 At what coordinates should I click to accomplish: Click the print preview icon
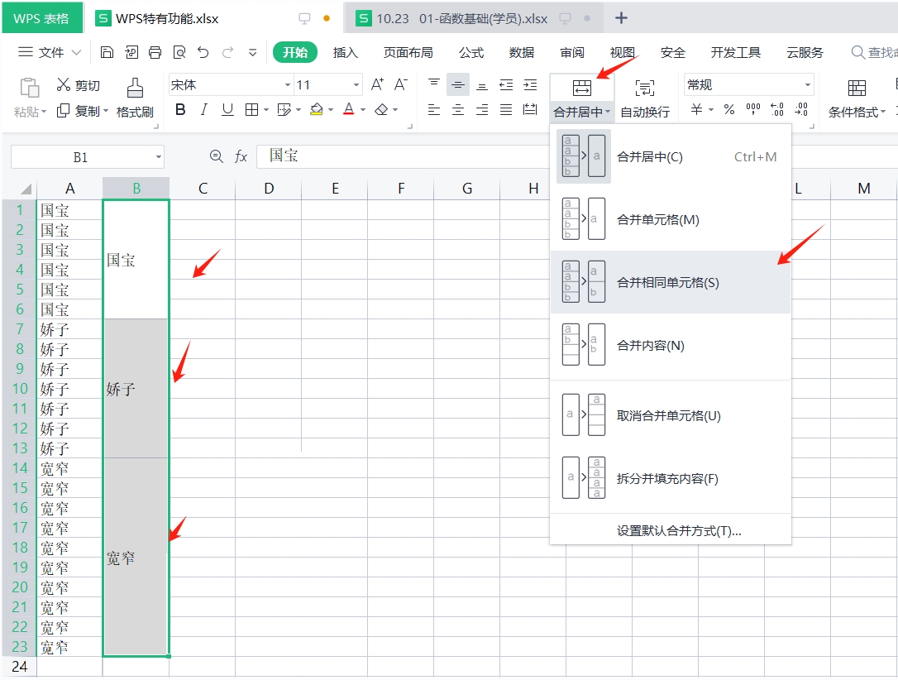(x=179, y=51)
